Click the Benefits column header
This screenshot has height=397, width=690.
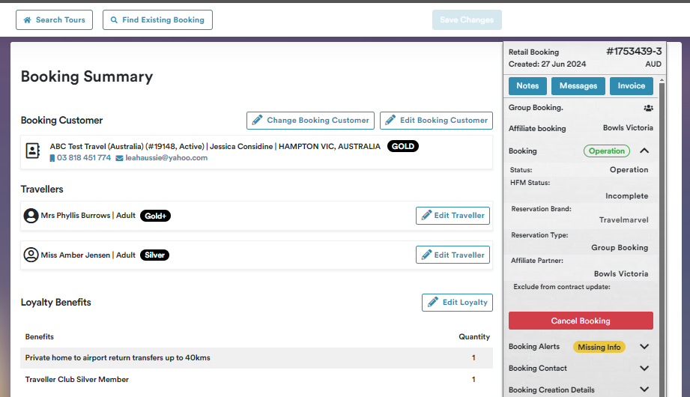coord(39,337)
